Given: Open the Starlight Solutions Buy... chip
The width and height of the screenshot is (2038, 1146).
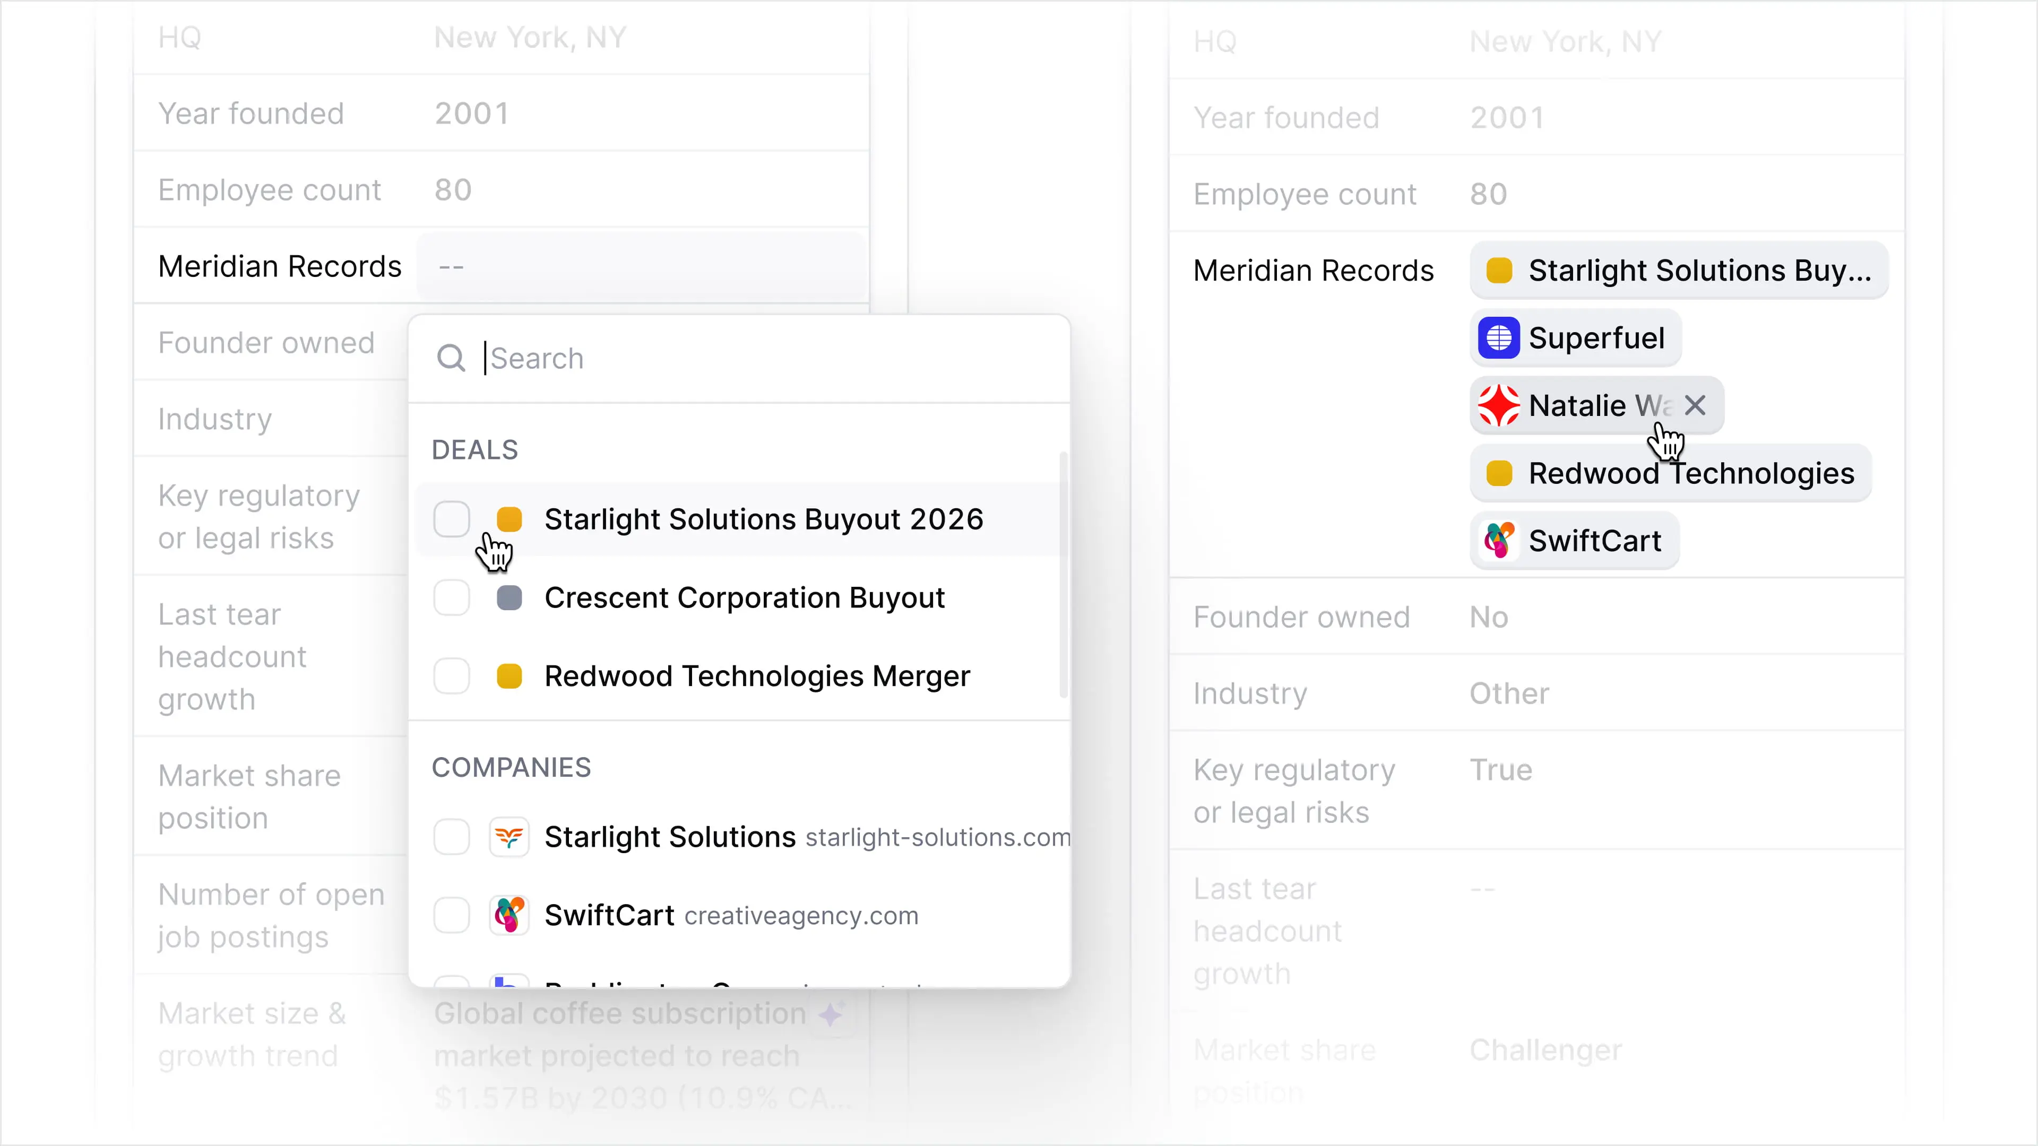Looking at the screenshot, I should pos(1679,271).
